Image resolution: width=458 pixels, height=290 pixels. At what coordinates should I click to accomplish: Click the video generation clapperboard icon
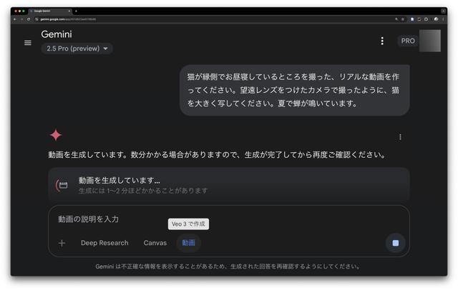(62, 185)
